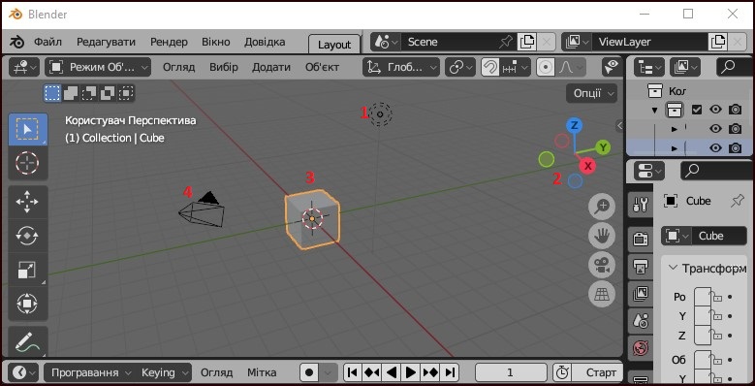Viewport: 755px width, 386px height.
Task: Toggle the snap magnet button
Action: pyautogui.click(x=490, y=68)
